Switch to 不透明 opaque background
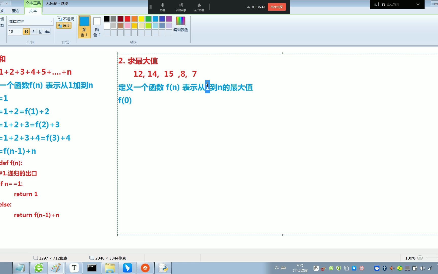The height and width of the screenshot is (274, 438). [64, 19]
